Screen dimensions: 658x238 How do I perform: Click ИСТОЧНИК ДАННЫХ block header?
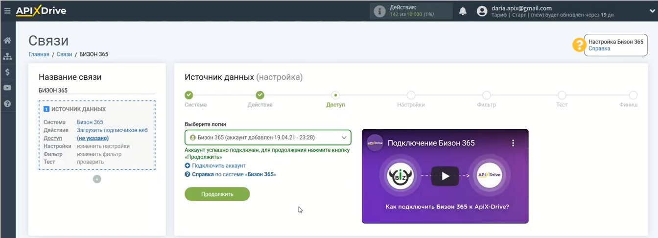78,109
